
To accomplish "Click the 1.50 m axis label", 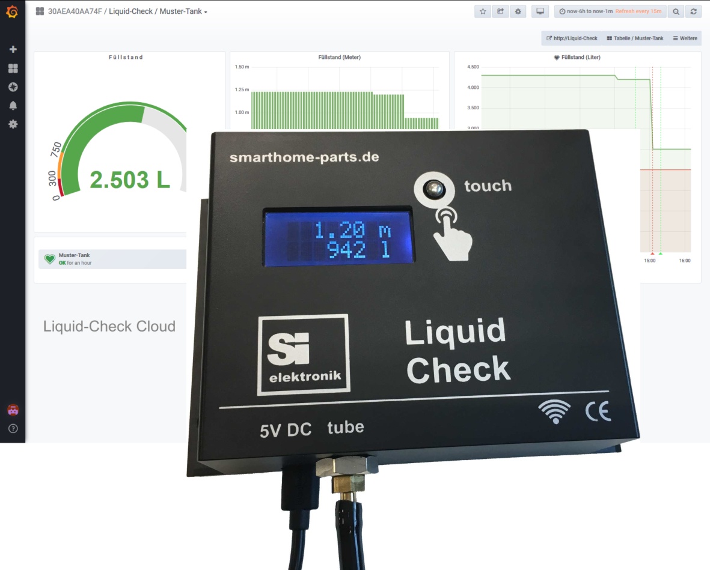I will click(242, 67).
